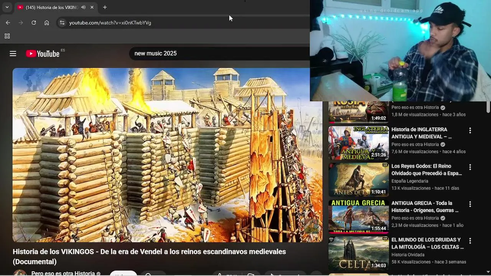Close the Historia de los VIKINGOS tab
The image size is (491, 276).
coord(92,7)
